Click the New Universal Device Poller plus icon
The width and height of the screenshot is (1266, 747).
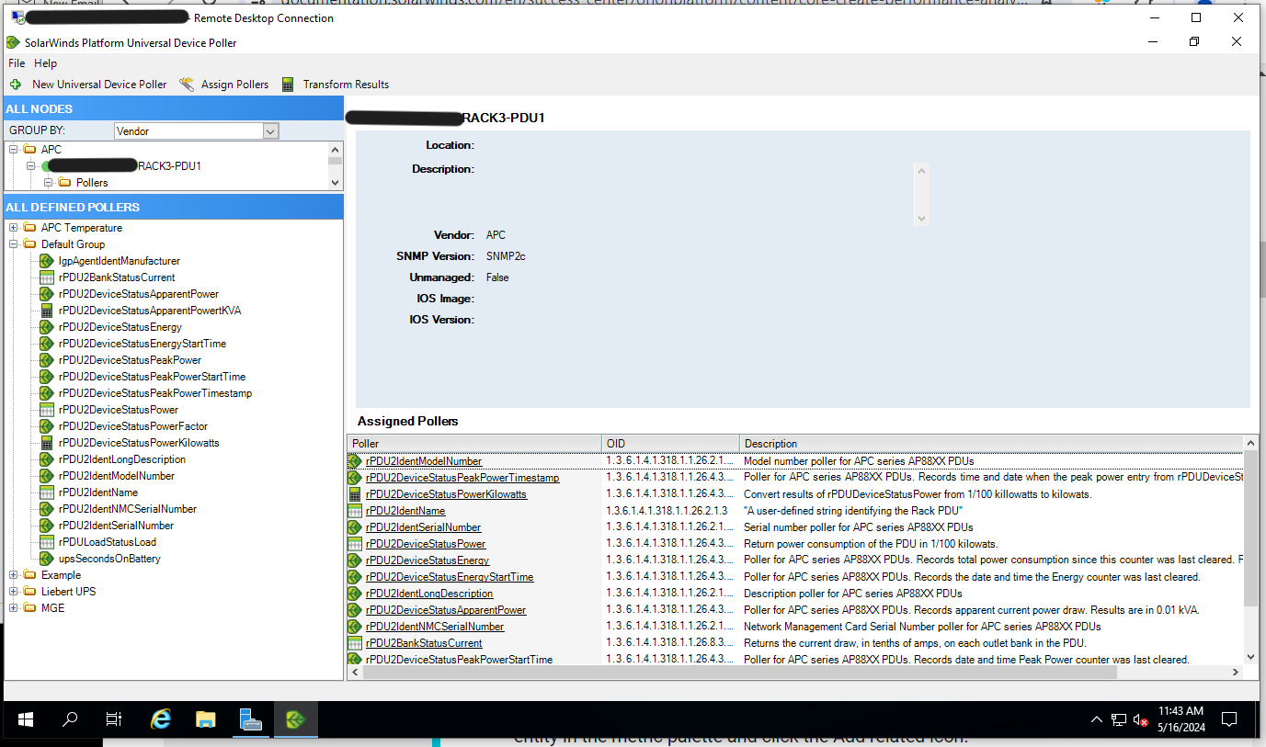tap(16, 85)
